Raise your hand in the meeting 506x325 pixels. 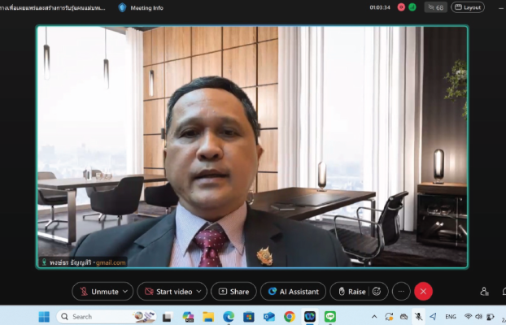(x=350, y=292)
